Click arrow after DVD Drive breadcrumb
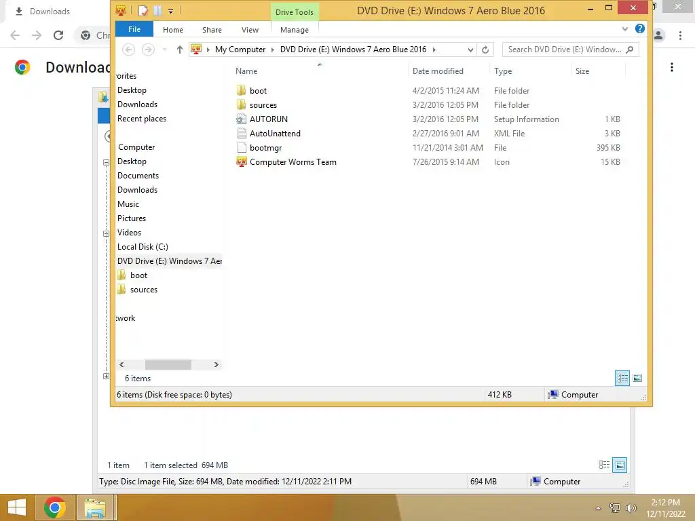The width and height of the screenshot is (695, 521). click(x=434, y=50)
